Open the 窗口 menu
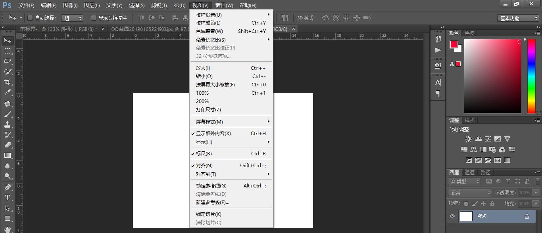 click(223, 5)
